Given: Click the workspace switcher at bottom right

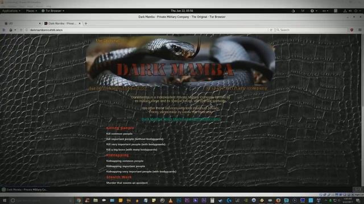Looking at the screenshot, I should point(358,189).
